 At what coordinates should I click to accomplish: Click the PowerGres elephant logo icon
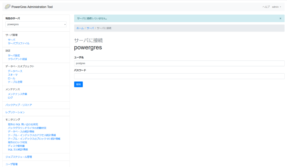[8, 7]
